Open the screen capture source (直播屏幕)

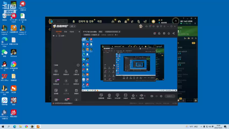[x=101, y=96]
